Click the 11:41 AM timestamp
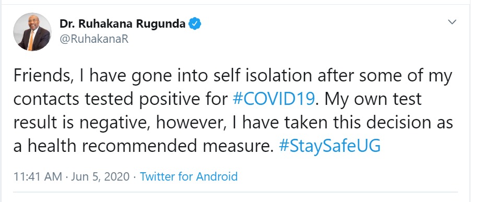The height and width of the screenshot is (202, 483). point(38,177)
